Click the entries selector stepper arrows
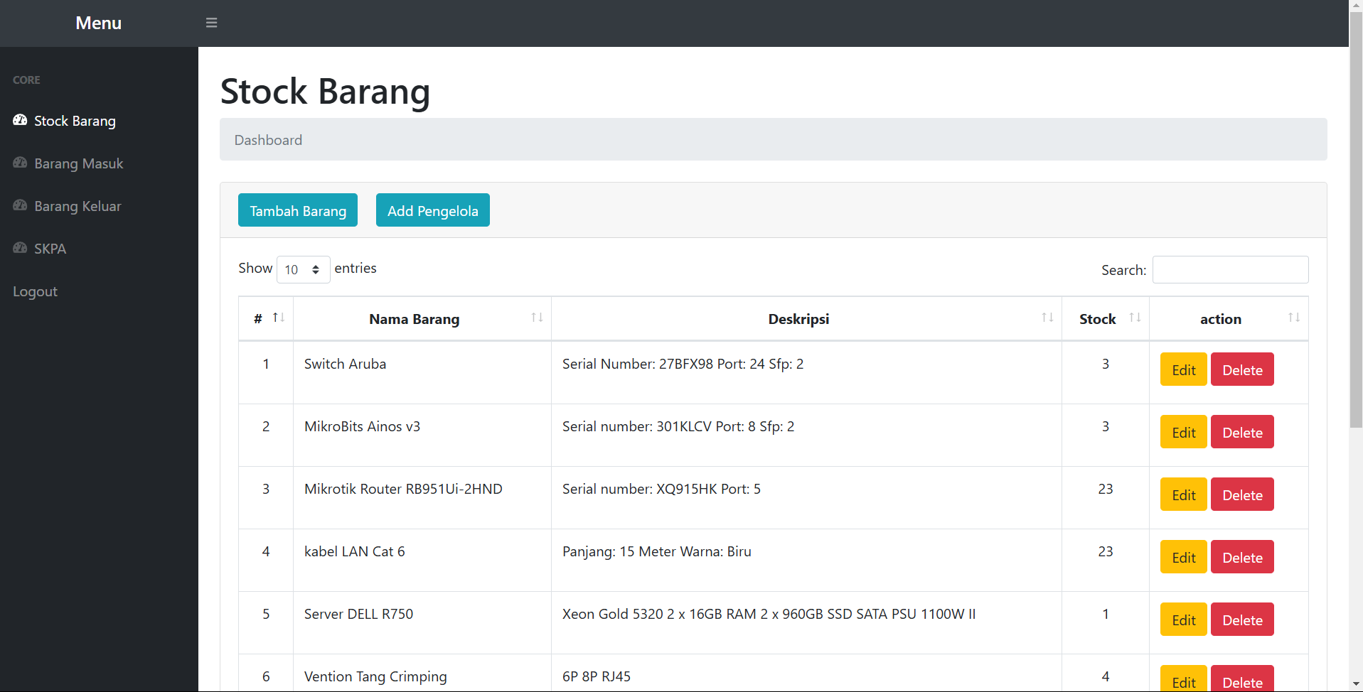Viewport: 1363px width, 692px height. pyautogui.click(x=317, y=269)
